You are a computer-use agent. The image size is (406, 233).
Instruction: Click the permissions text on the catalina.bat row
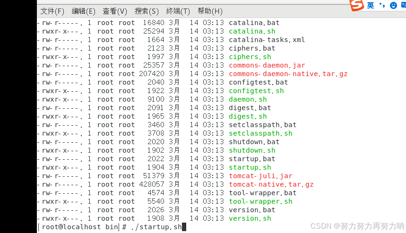(x=60, y=23)
